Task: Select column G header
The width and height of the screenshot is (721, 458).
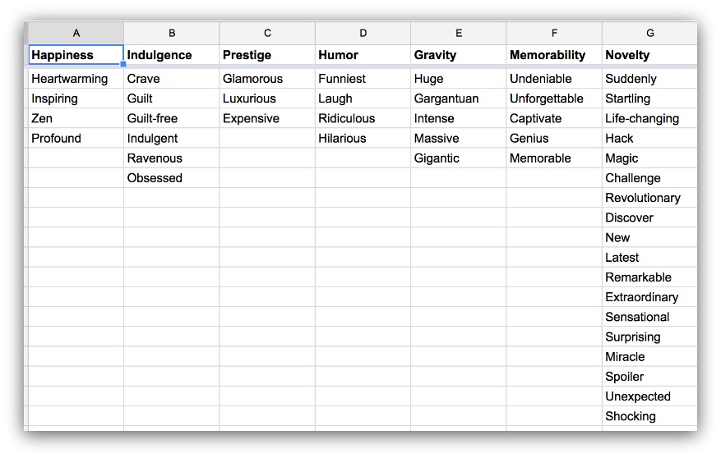Action: (649, 33)
